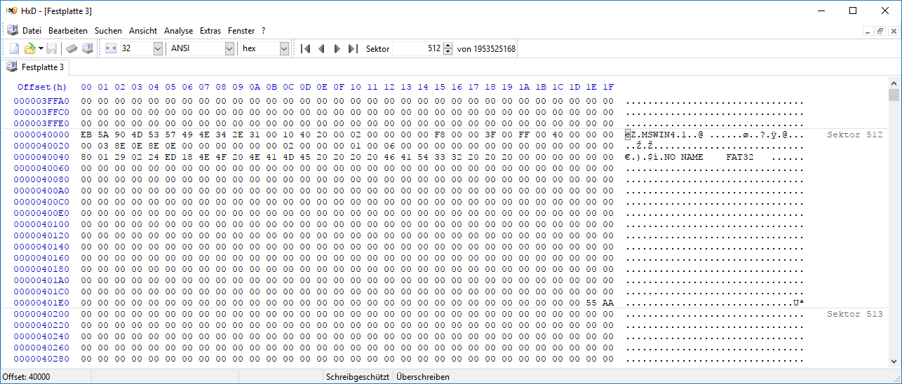Go to last sector button

coord(353,48)
